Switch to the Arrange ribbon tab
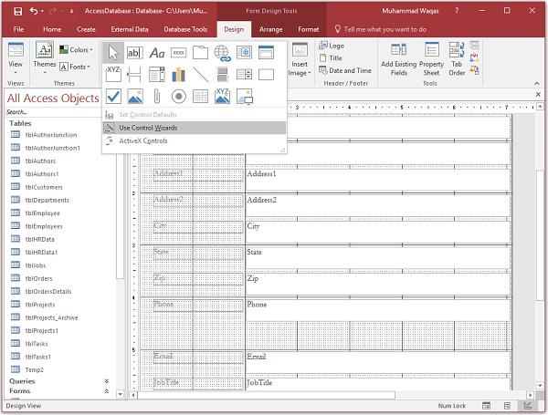 (270, 29)
